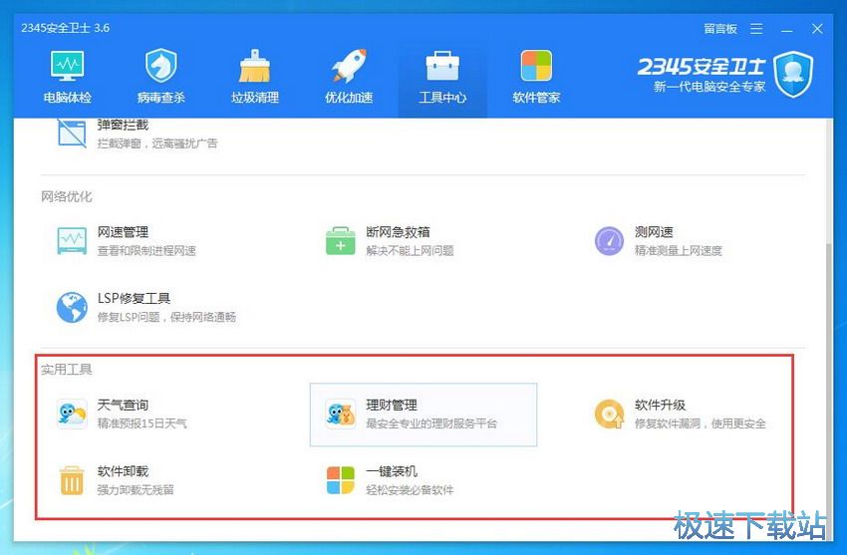
Task: Click the 工具中心 tab label
Action: [442, 98]
